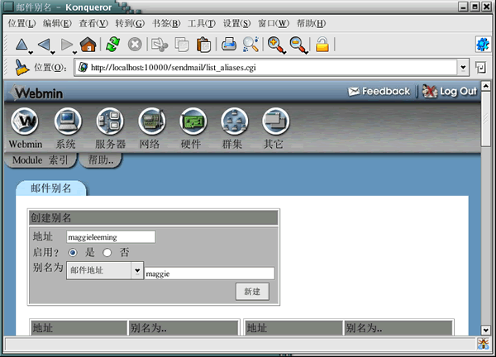The height and width of the screenshot is (357, 496).
Task: Click the 地址 field containing maggieleeming
Action: 111,237
